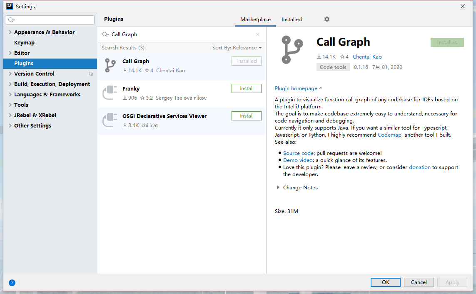
Task: Install the Franky plugin
Action: (x=246, y=88)
